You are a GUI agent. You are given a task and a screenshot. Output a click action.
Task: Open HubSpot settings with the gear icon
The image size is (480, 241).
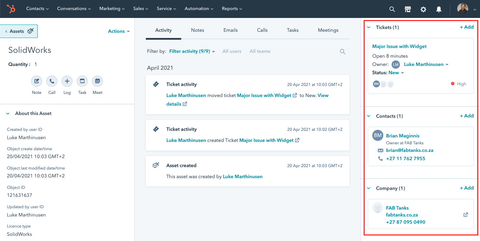423,9
